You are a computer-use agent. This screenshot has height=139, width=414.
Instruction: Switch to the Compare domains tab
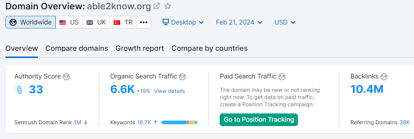pos(77,48)
